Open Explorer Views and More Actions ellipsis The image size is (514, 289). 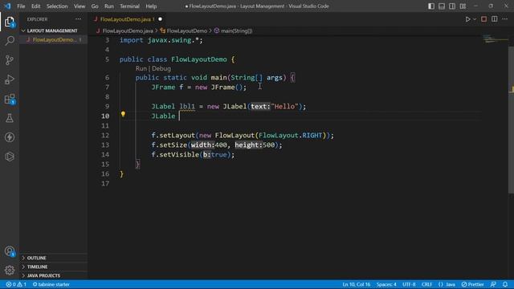pyautogui.click(x=79, y=19)
